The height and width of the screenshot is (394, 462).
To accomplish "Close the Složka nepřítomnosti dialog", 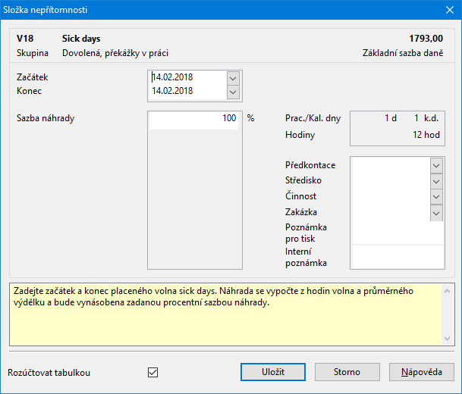I will [x=450, y=10].
